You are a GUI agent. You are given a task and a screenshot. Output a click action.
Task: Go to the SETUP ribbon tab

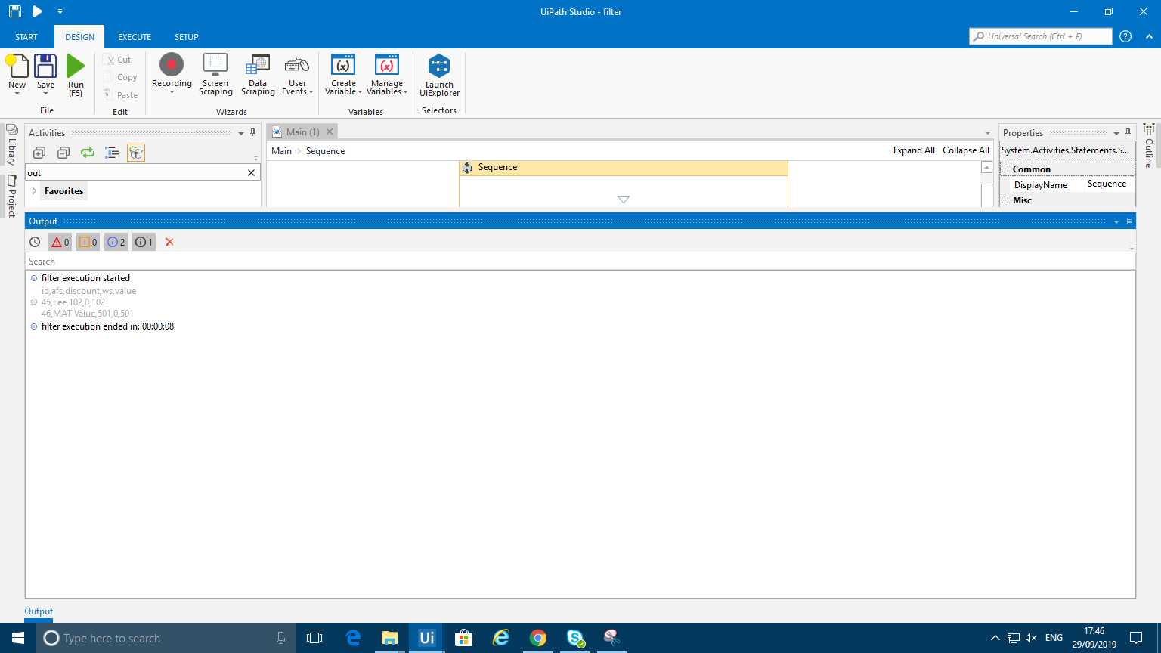click(x=187, y=37)
